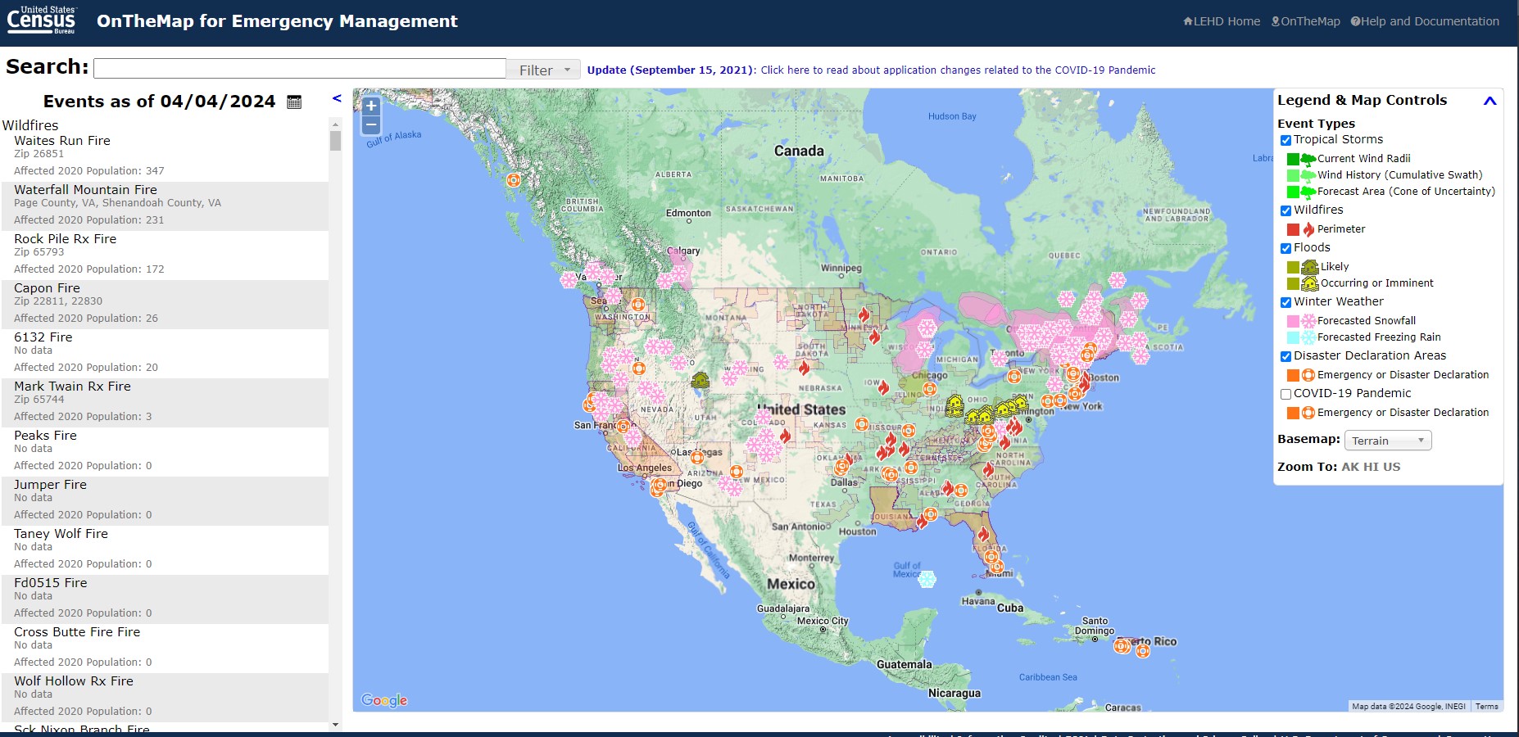Select Waterfall Mountain Fire event

[85, 190]
